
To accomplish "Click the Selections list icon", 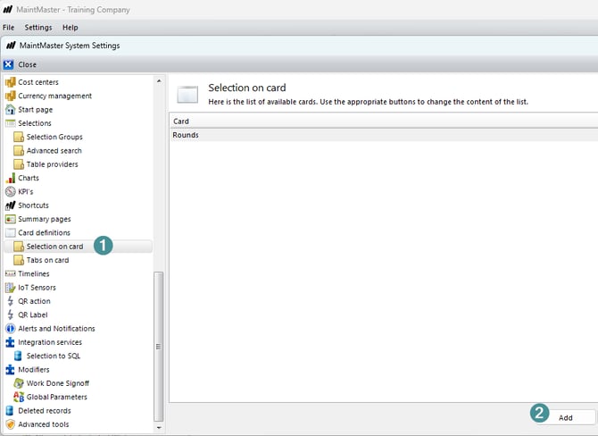I will tap(11, 123).
